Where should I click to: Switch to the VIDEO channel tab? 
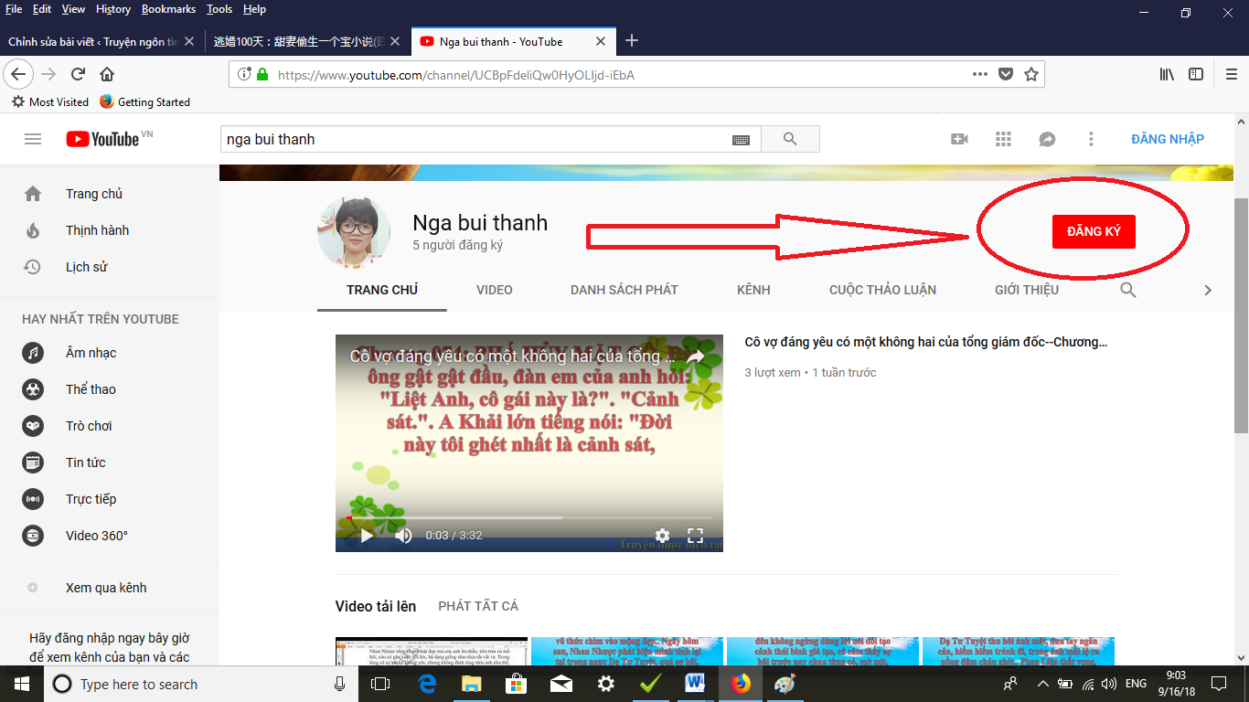(x=494, y=290)
